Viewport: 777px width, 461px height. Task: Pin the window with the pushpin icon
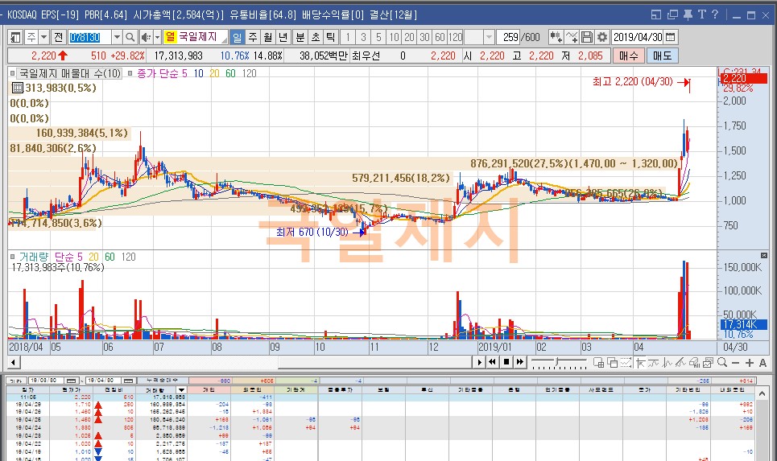688,14
